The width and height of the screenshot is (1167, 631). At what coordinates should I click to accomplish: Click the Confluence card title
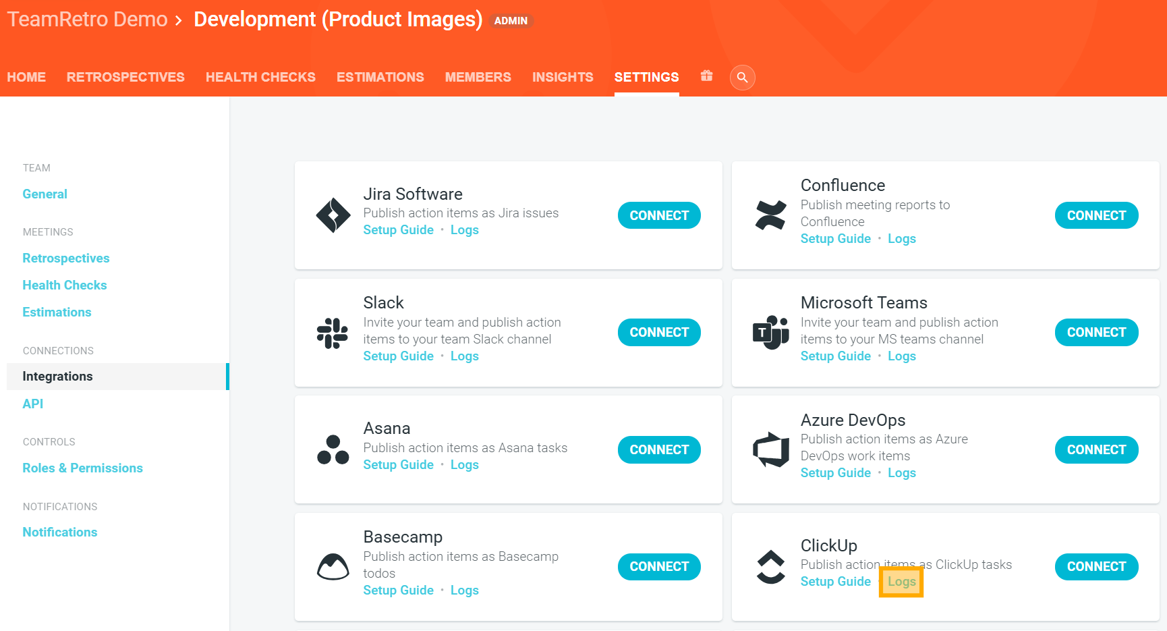tap(843, 186)
